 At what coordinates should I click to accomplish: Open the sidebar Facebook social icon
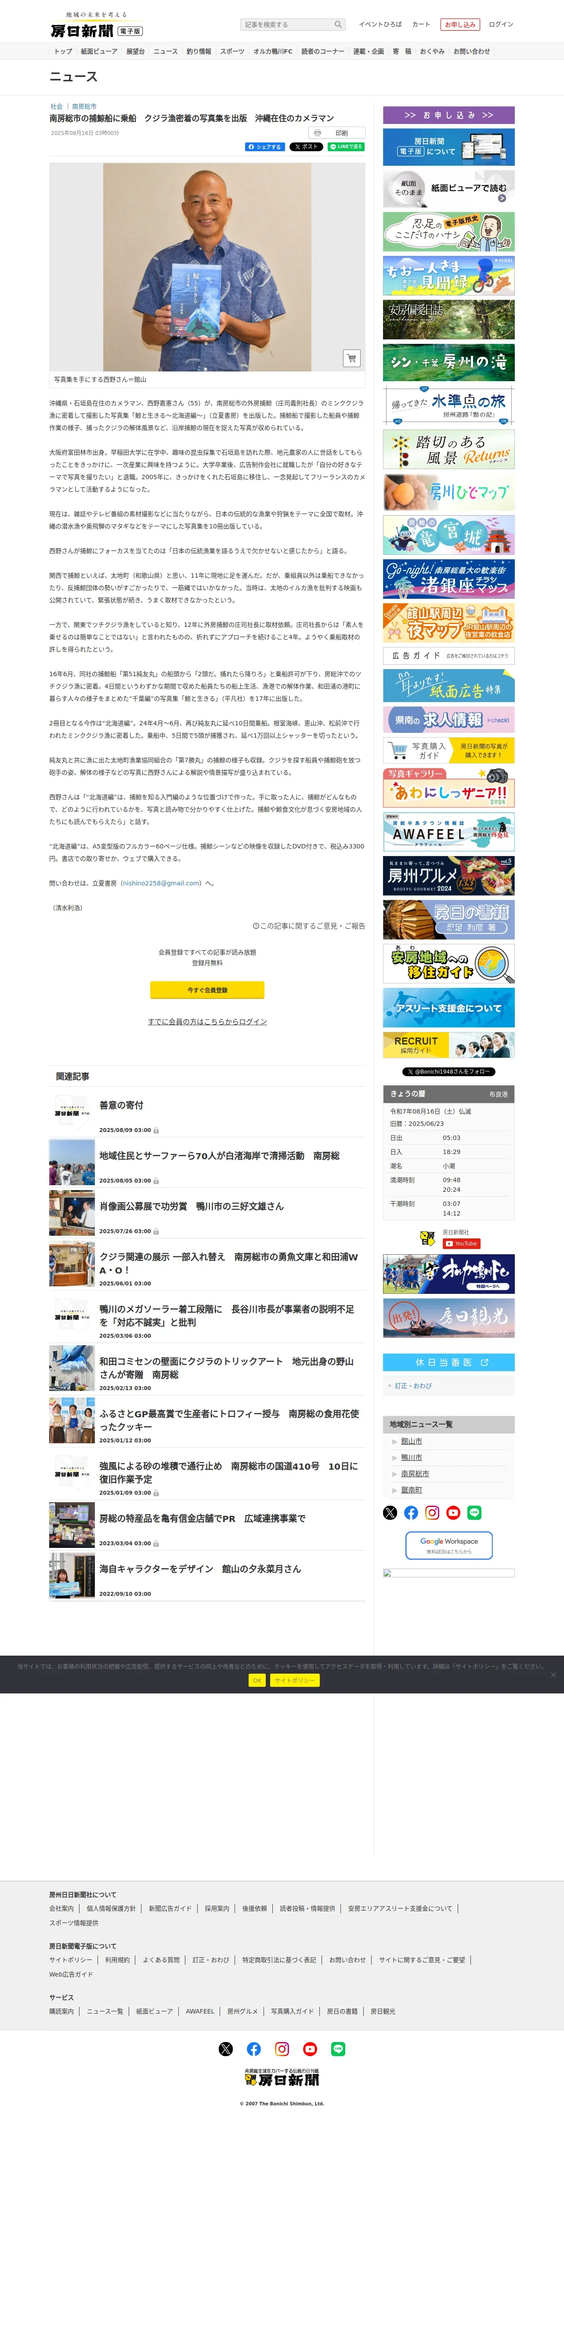[411, 1512]
